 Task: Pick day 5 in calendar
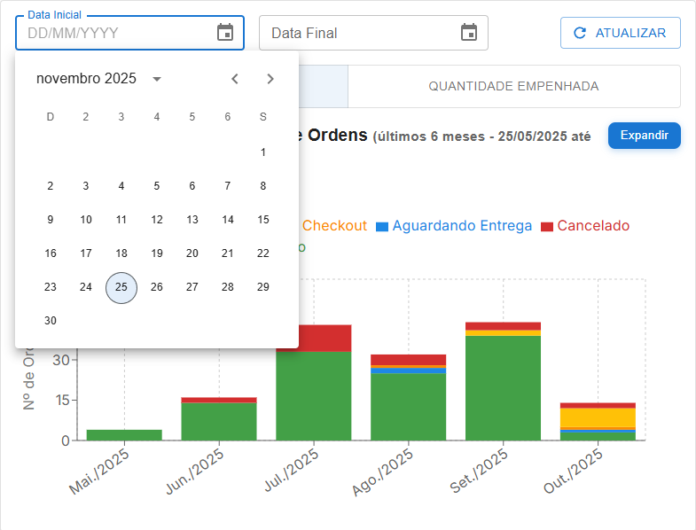pyautogui.click(x=157, y=186)
